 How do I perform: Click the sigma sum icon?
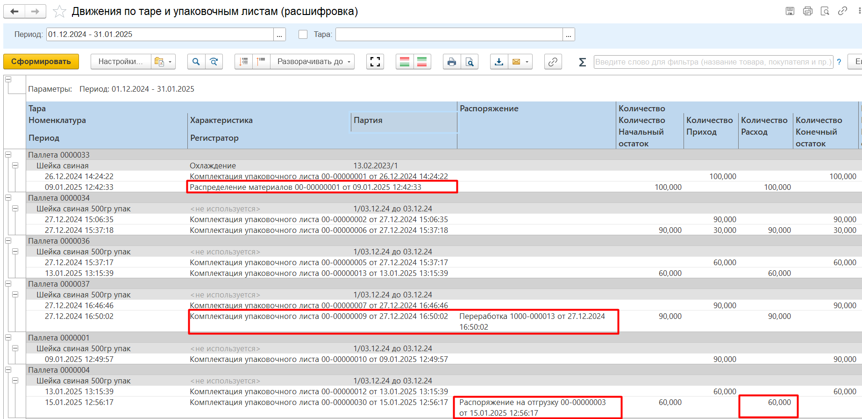(x=582, y=62)
